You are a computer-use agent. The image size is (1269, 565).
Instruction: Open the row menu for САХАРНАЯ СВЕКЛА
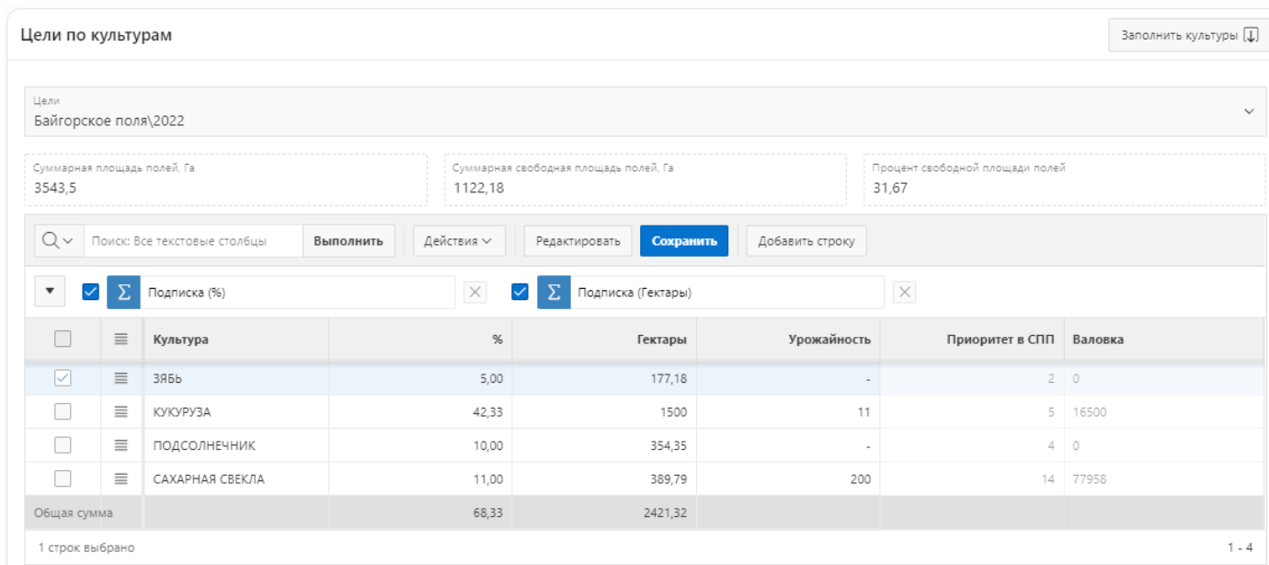pos(121,479)
